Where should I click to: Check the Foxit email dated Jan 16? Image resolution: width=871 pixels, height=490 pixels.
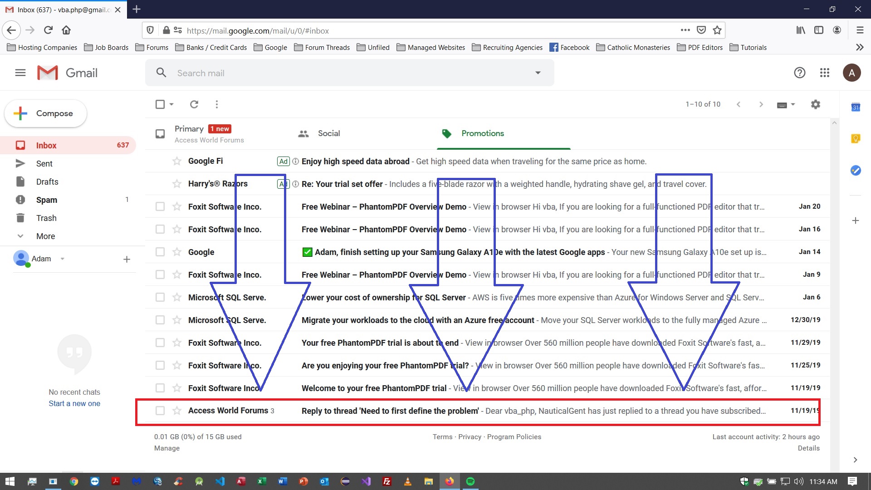click(x=160, y=229)
